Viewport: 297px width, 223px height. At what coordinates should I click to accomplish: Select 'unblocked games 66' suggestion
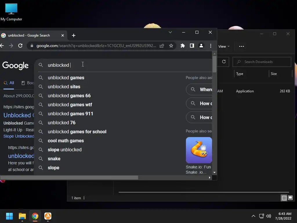tap(69, 96)
